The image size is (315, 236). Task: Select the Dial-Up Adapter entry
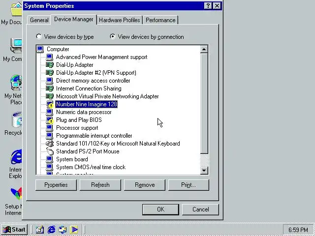pos(74,65)
